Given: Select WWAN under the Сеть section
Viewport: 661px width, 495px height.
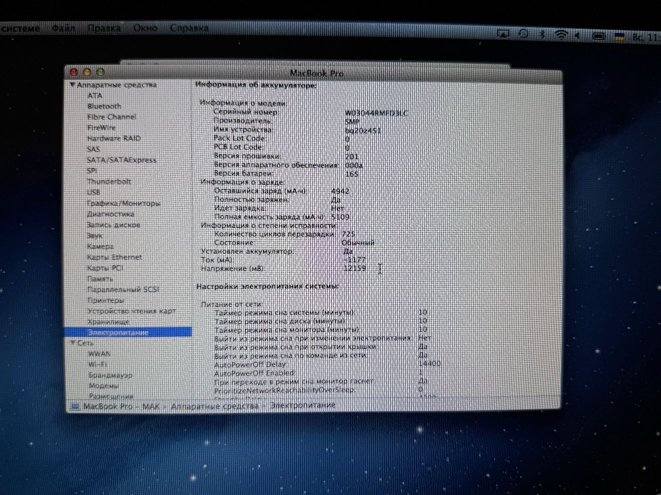Looking at the screenshot, I should (100, 353).
